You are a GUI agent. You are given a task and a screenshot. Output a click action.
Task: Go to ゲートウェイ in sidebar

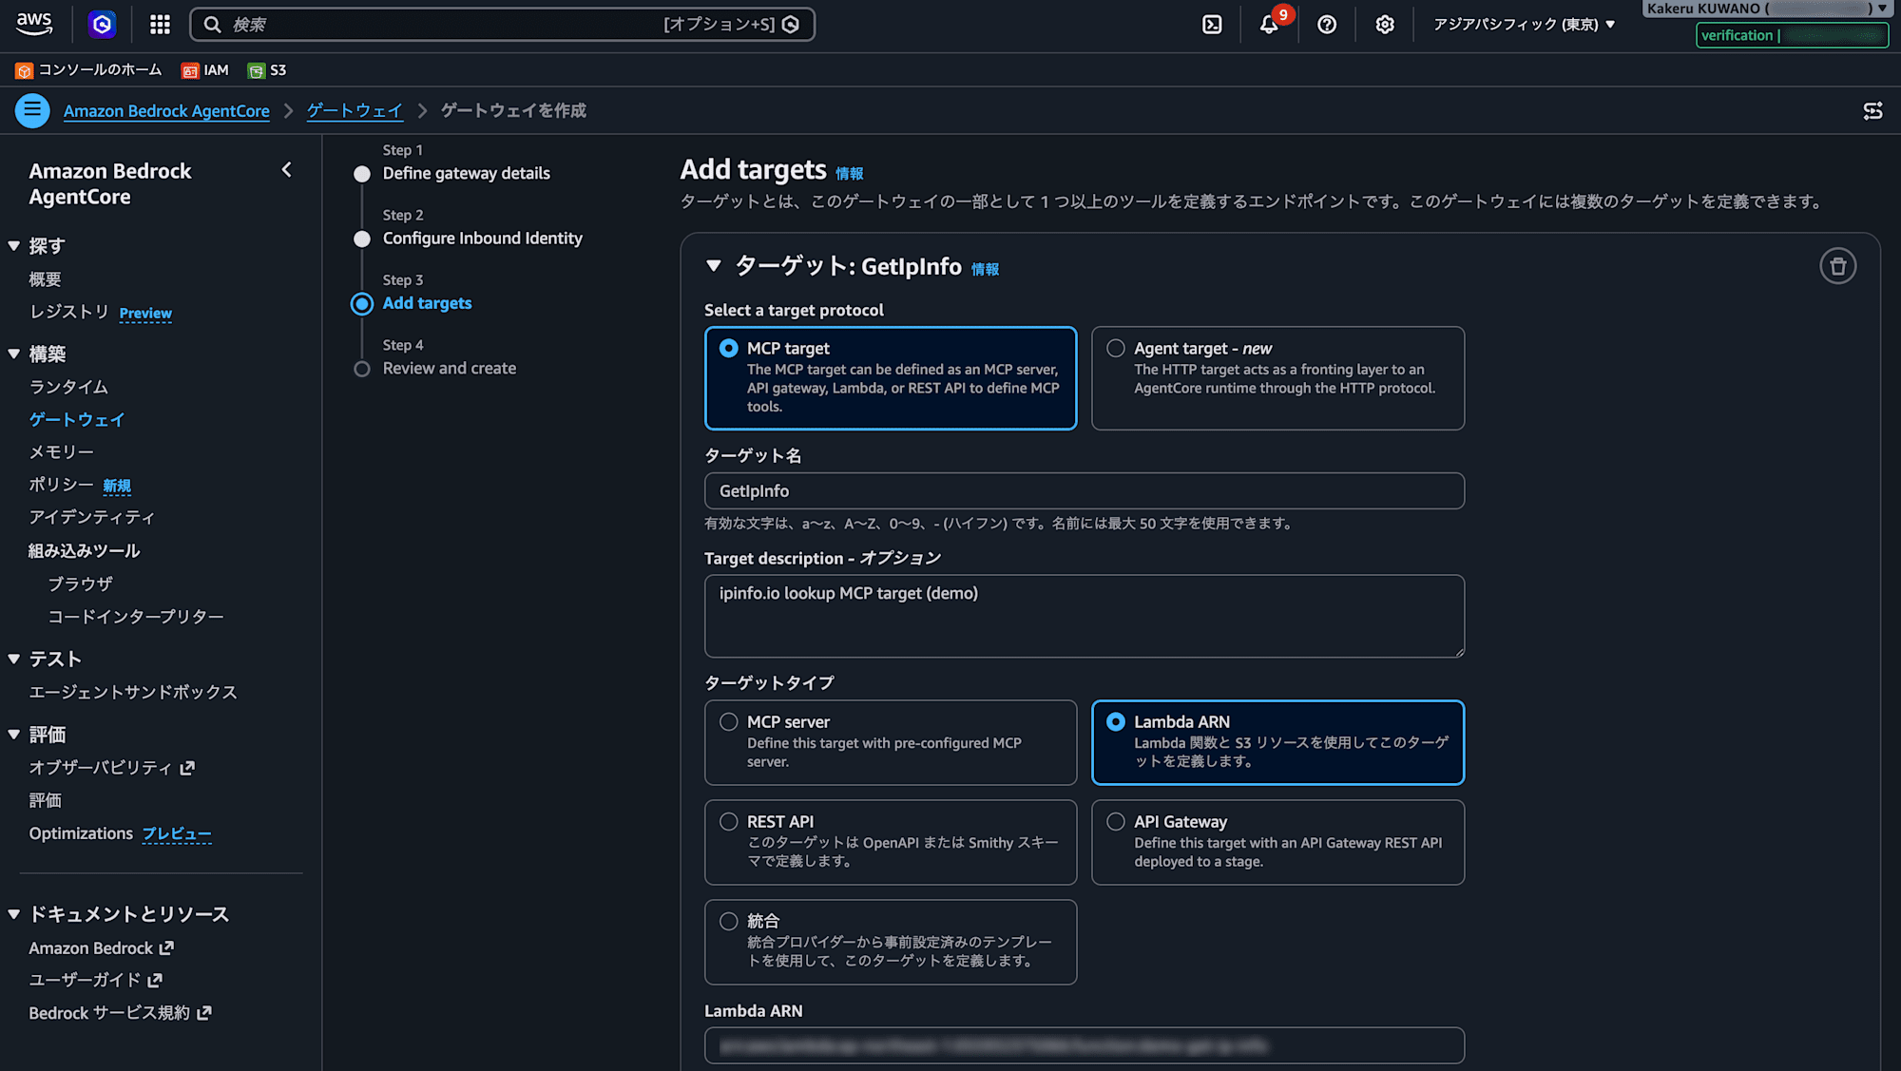pyautogui.click(x=76, y=419)
